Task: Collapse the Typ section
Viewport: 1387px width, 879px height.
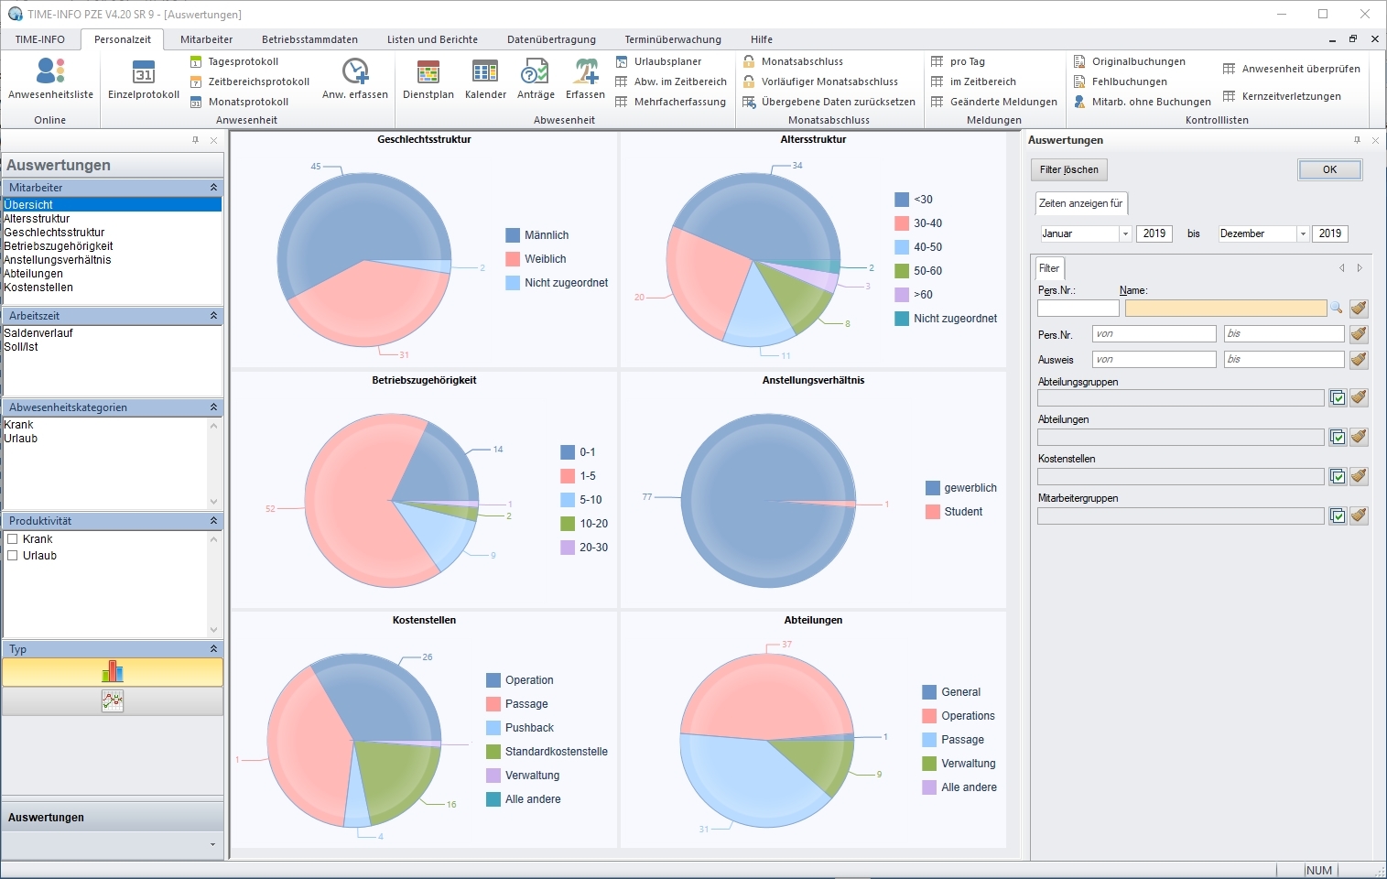Action: click(214, 649)
